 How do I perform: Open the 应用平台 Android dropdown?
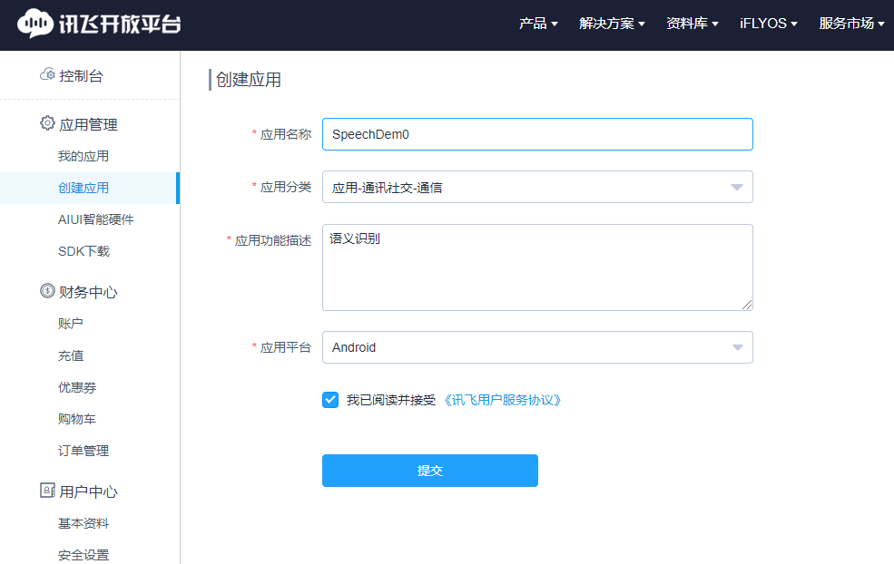coord(537,347)
